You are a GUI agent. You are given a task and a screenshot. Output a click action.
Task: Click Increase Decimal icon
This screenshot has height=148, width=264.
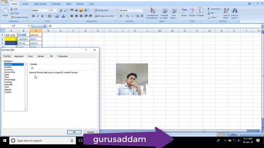point(137,16)
